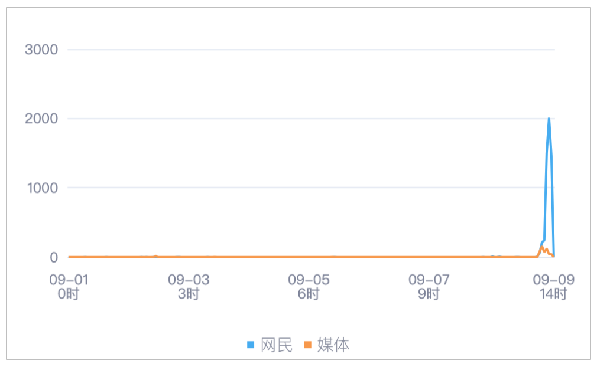Click the 1000 horizontal gridline

[311, 188]
